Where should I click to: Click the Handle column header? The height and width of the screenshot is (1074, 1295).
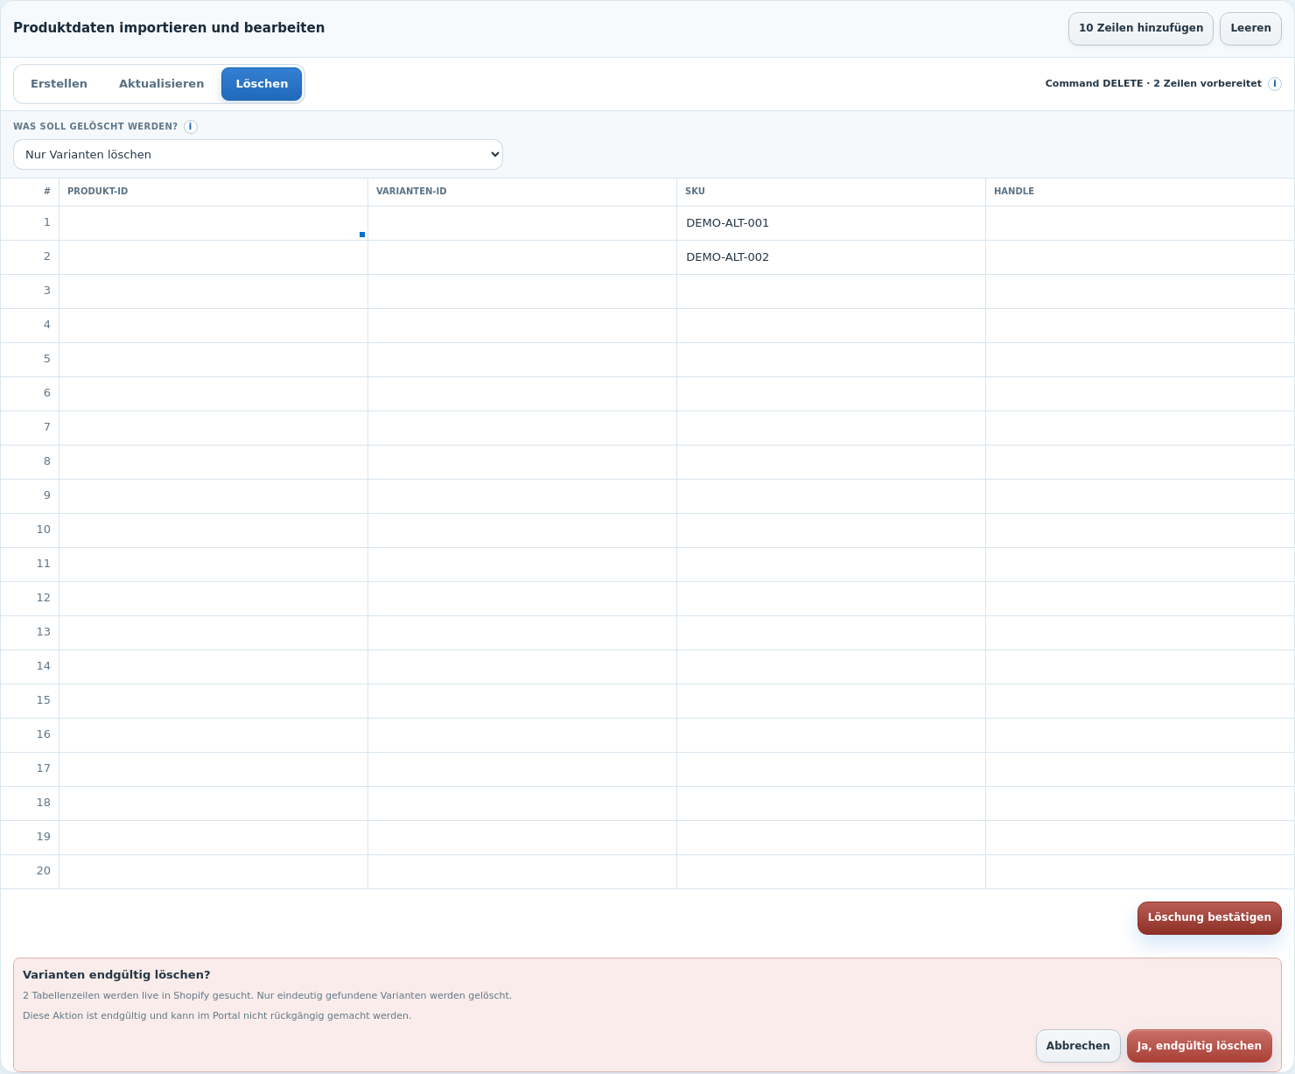pos(1140,192)
